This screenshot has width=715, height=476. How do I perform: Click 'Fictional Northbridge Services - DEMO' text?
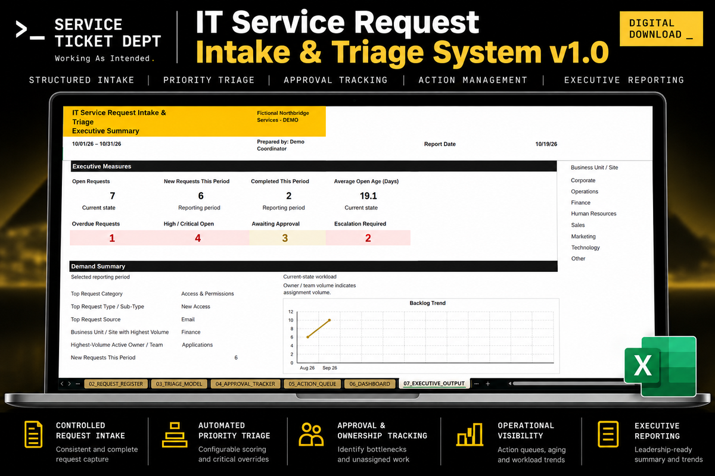[283, 116]
